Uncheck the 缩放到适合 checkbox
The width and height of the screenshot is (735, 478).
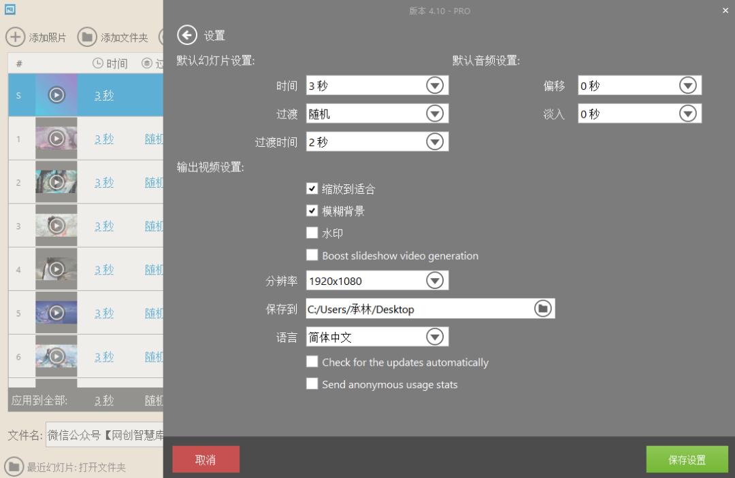point(312,188)
